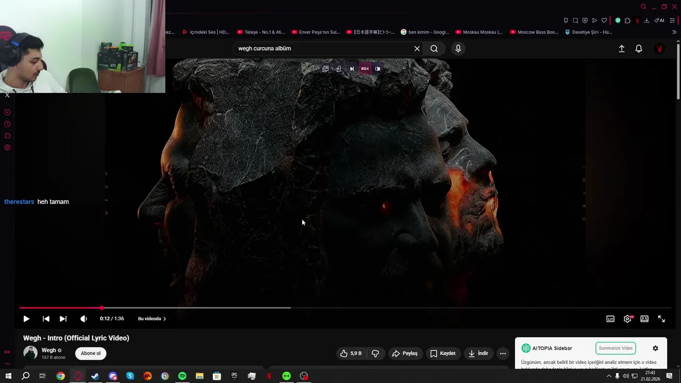This screenshot has width=681, height=383.
Task: Click the Kaydet save button
Action: 443,353
